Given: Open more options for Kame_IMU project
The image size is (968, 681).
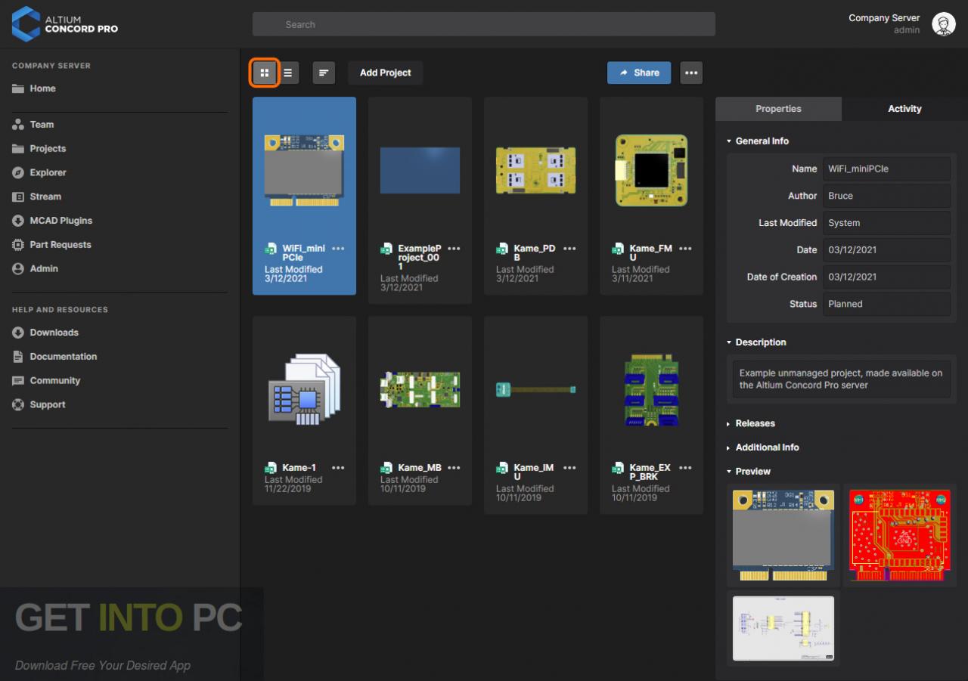Looking at the screenshot, I should (x=569, y=468).
